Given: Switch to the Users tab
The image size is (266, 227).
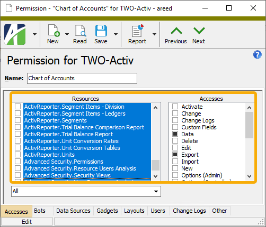Looking at the screenshot, I should (x=158, y=211).
